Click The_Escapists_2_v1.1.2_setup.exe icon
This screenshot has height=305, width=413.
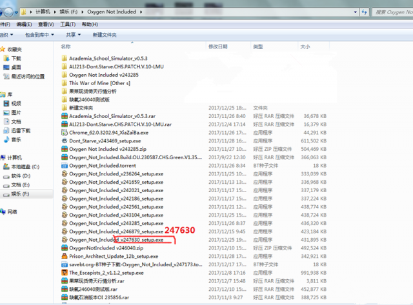[65, 273]
